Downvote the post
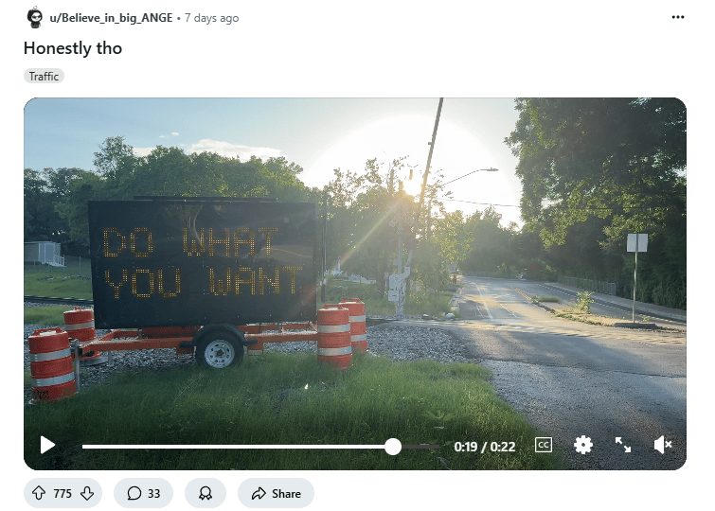The height and width of the screenshot is (511, 715). (x=87, y=493)
